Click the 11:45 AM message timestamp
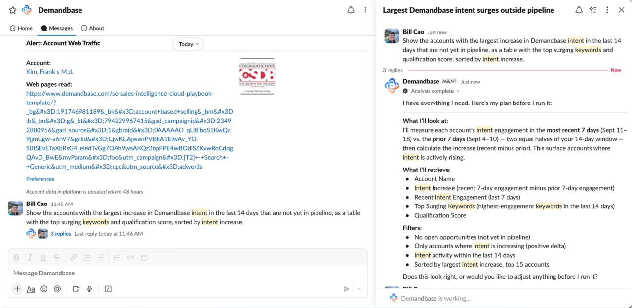632x308 pixels. tap(62, 204)
